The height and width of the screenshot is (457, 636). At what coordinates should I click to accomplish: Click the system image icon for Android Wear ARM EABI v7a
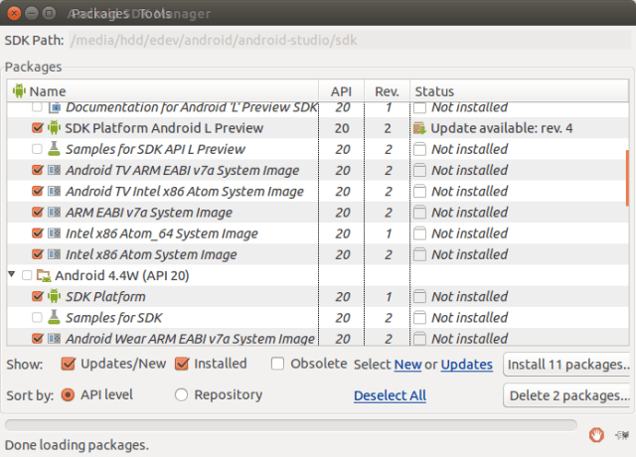pos(54,339)
